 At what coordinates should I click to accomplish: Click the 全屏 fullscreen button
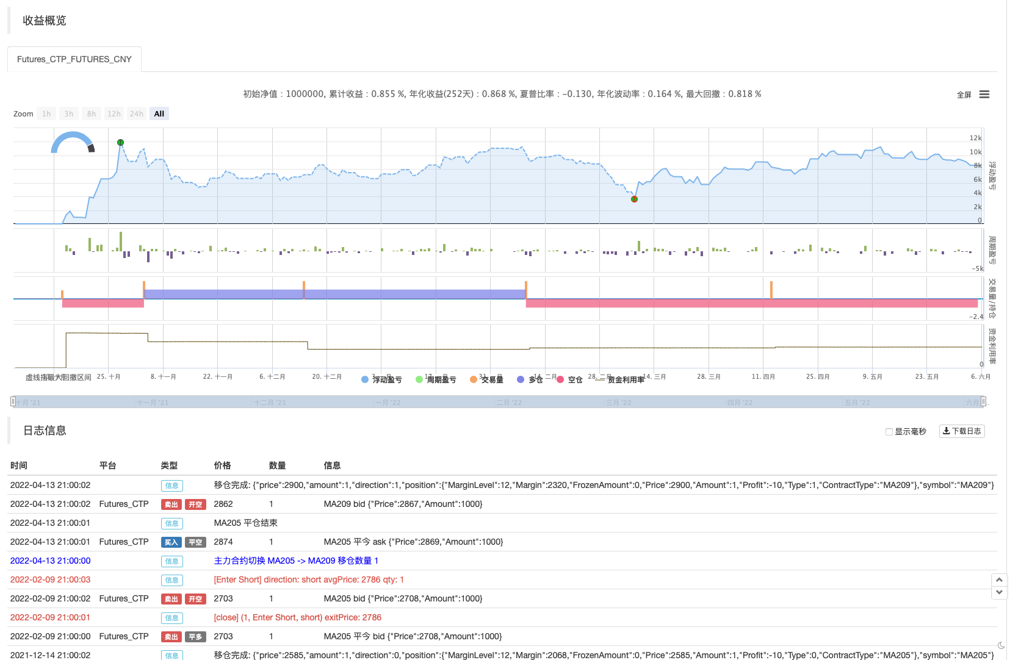click(x=964, y=95)
